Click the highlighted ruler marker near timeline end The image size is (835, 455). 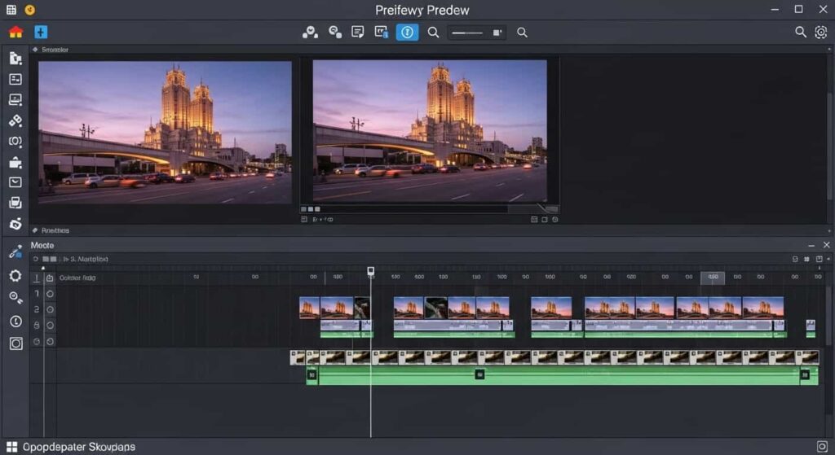tap(713, 277)
